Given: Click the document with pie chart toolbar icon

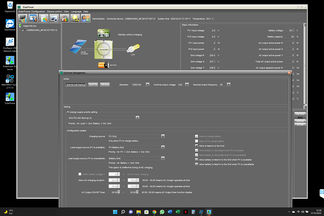Looking at the screenshot, I should 44,18.
